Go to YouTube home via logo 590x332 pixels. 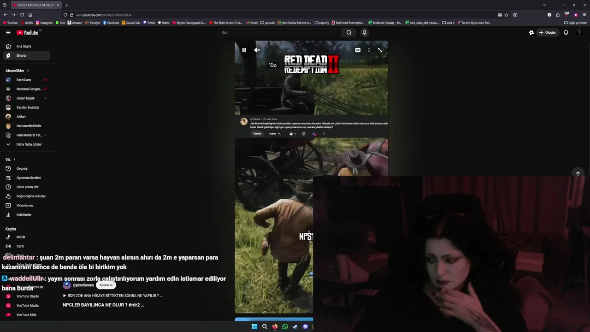click(29, 32)
